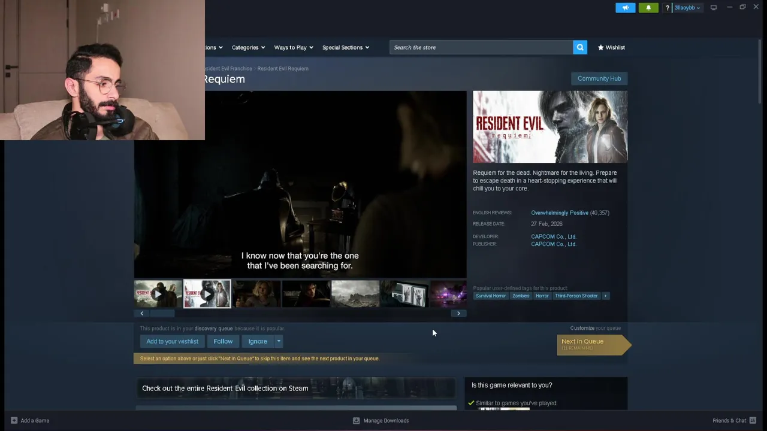View the misty landscape screenshot thumbnail
The image size is (767, 431).
pyautogui.click(x=355, y=294)
